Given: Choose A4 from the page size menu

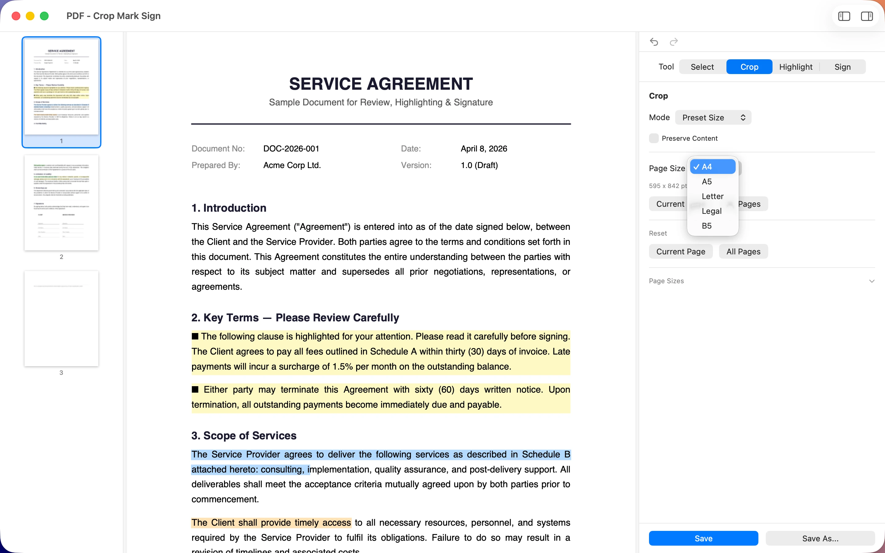Looking at the screenshot, I should [712, 167].
